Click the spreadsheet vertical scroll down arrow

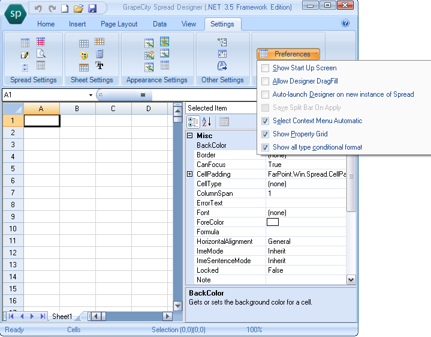[x=178, y=306]
